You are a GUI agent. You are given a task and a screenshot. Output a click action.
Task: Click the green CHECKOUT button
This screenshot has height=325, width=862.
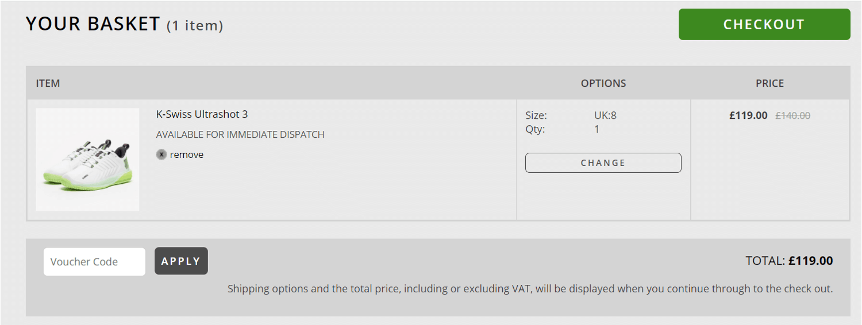(x=764, y=25)
